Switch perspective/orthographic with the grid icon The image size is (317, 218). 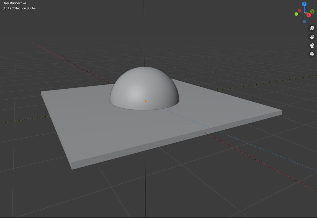point(312,54)
